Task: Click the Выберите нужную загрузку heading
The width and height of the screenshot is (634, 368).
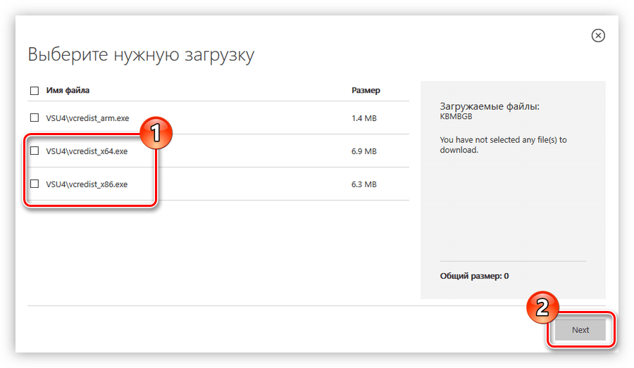Action: 141,55
